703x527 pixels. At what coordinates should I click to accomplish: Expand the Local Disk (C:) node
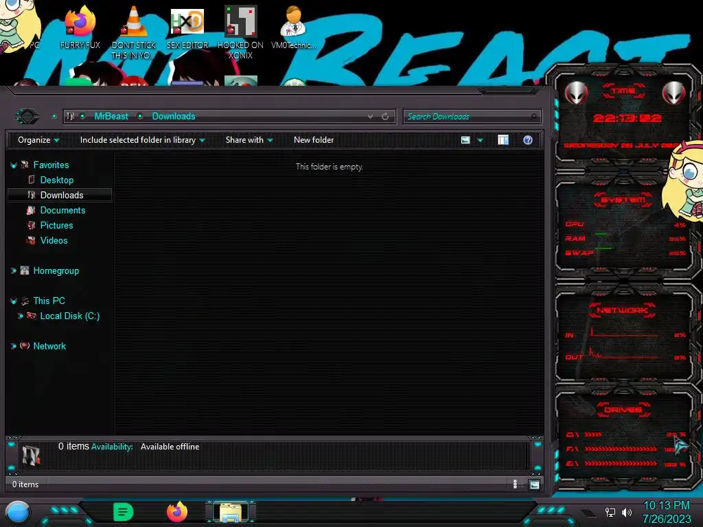(x=20, y=316)
